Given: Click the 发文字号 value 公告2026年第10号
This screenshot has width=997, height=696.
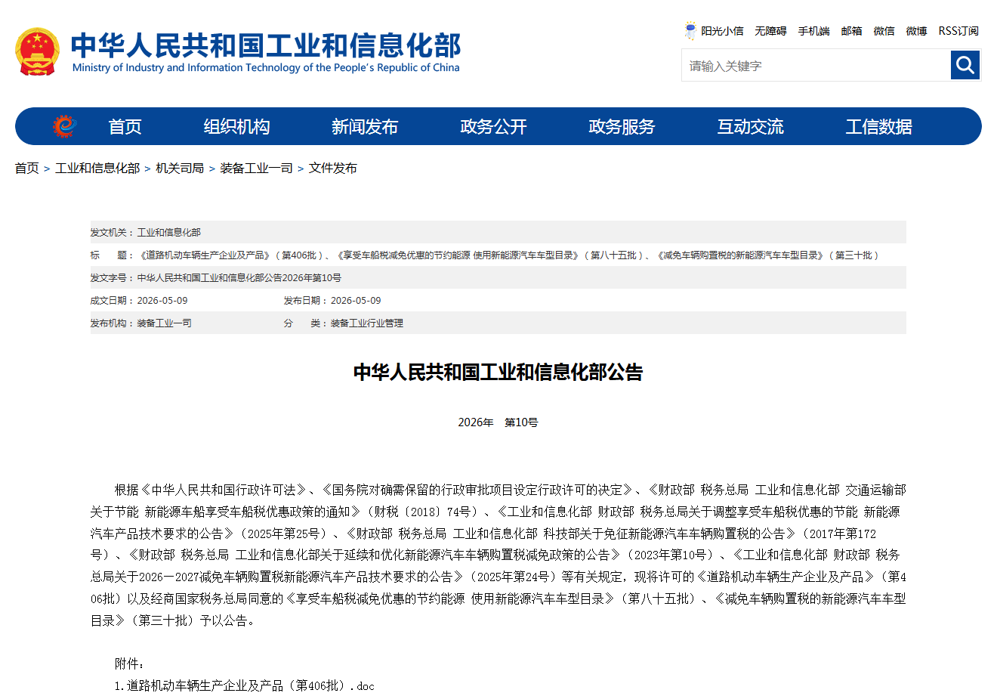Looking at the screenshot, I should tap(239, 278).
